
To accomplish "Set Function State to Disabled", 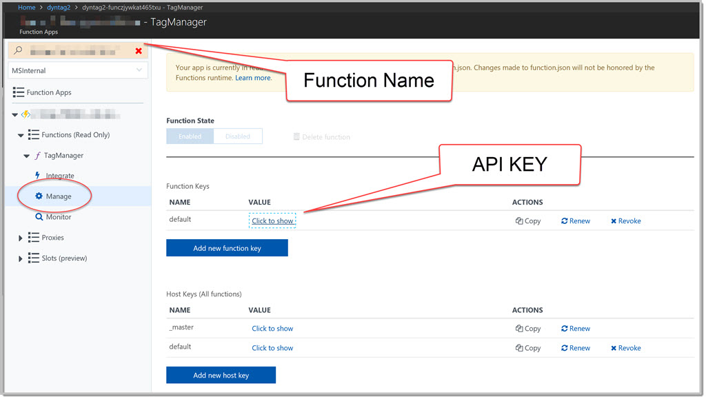I will pyautogui.click(x=238, y=136).
